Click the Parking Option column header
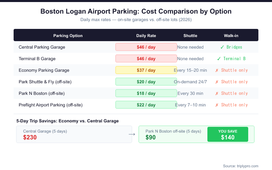 pos(68,36)
